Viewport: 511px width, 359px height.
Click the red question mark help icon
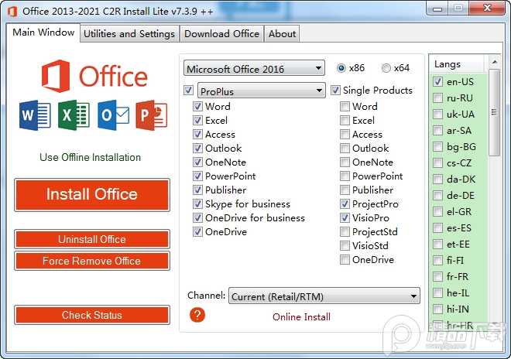tap(197, 315)
